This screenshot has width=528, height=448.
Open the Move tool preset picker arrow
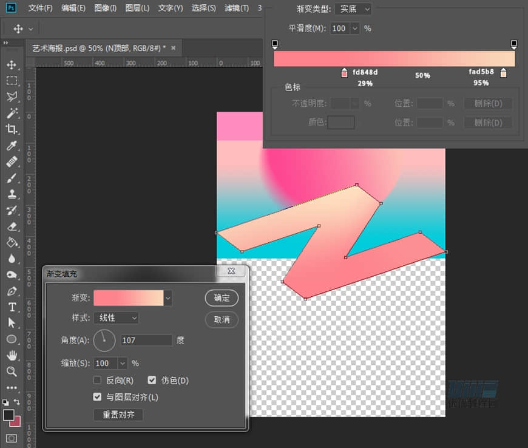click(x=30, y=29)
